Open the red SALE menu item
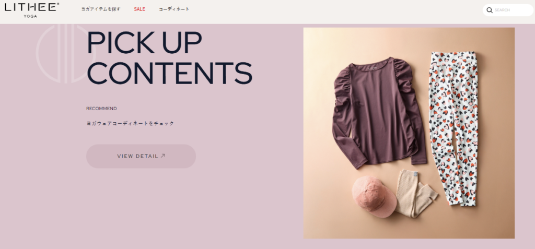This screenshot has width=535, height=249. tap(139, 9)
